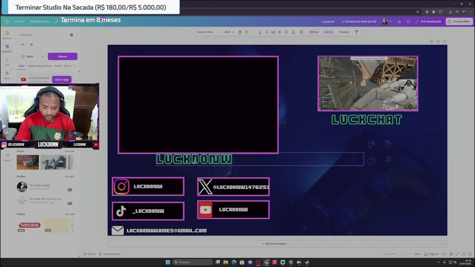This screenshot has width=475, height=267.
Task: Show more Vídeos results arrow
Action: pyautogui.click(x=72, y=225)
